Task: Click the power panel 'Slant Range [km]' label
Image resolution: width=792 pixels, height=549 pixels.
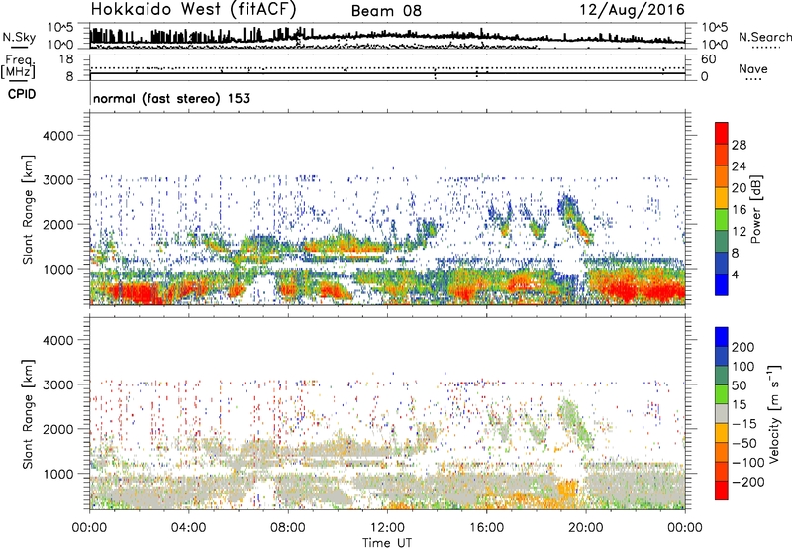Action: [x=28, y=209]
